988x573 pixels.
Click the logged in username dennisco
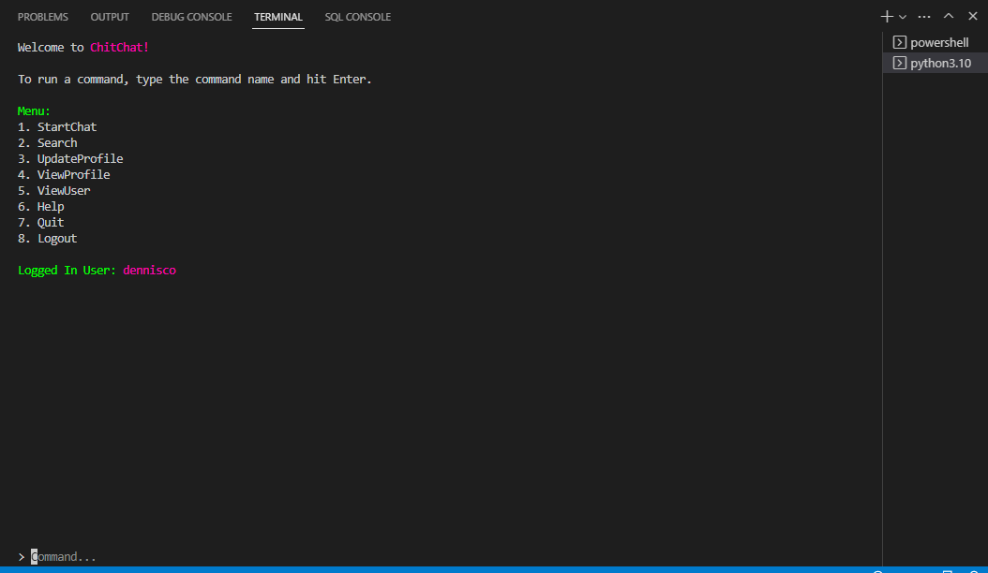[x=149, y=270]
